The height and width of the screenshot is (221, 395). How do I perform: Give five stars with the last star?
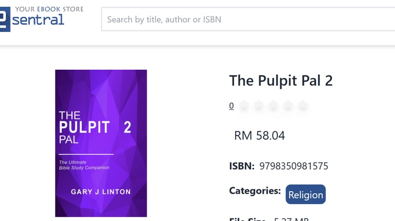click(303, 106)
